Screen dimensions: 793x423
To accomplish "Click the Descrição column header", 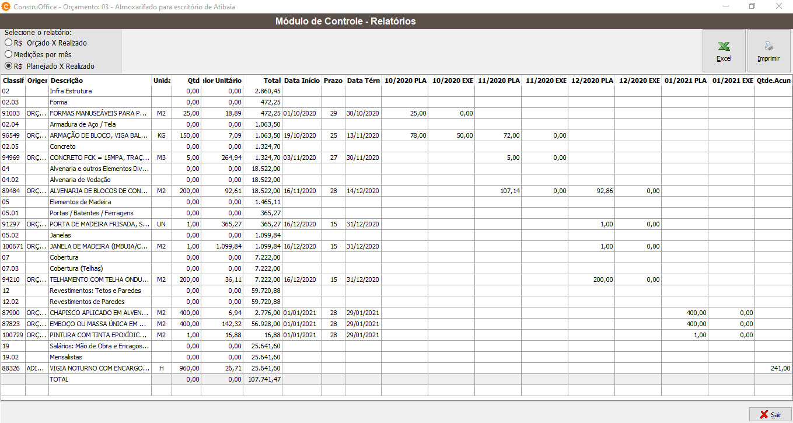I will point(100,81).
